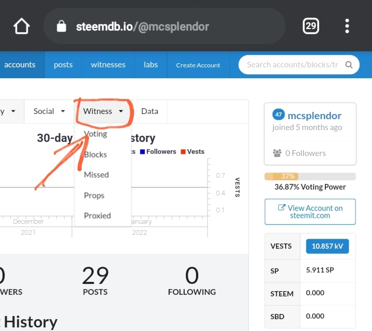
Task: Click 0 Followers in profile card
Action: point(305,153)
